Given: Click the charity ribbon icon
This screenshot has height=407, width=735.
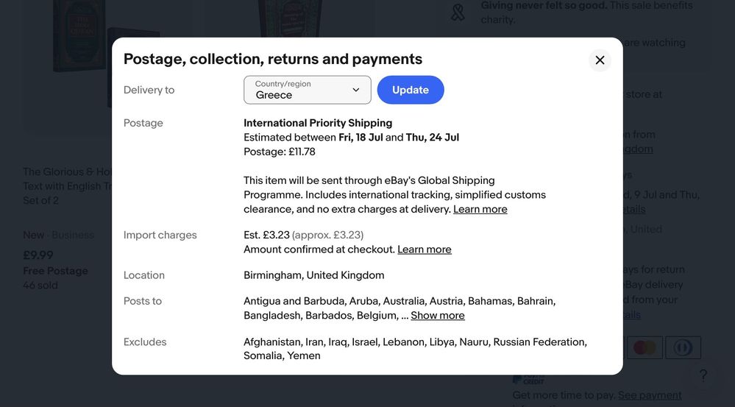Looking at the screenshot, I should tap(458, 12).
